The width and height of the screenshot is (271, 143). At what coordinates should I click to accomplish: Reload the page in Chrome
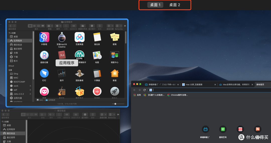[145, 90]
